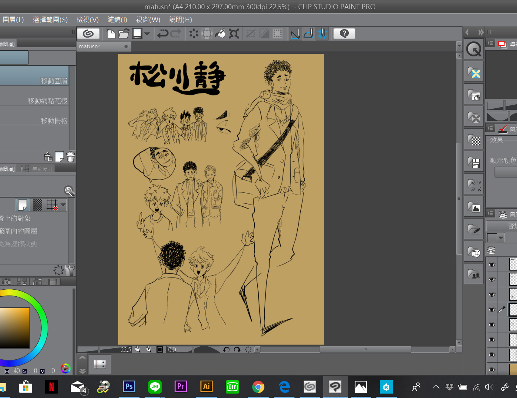Delete sub tool with trash icon
The image size is (517, 398).
point(70,157)
